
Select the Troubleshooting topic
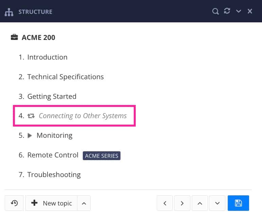(x=54, y=175)
